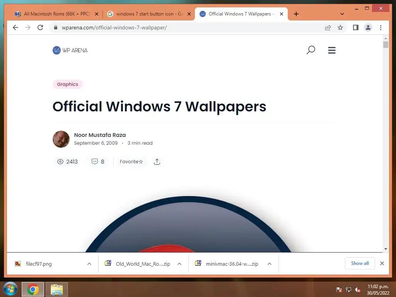The width and height of the screenshot is (396, 297).
Task: Open the WP Arena logo homepage
Action: tap(70, 50)
